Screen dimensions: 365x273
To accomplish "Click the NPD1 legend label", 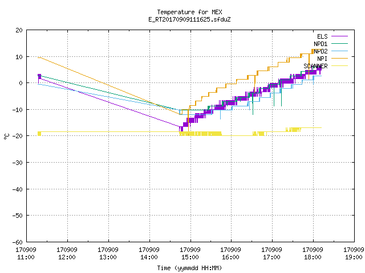I will [321, 44].
